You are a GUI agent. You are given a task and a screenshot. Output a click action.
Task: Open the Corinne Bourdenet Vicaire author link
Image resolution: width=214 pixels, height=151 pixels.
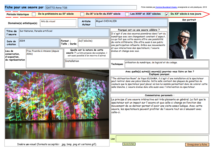pos(166,7)
